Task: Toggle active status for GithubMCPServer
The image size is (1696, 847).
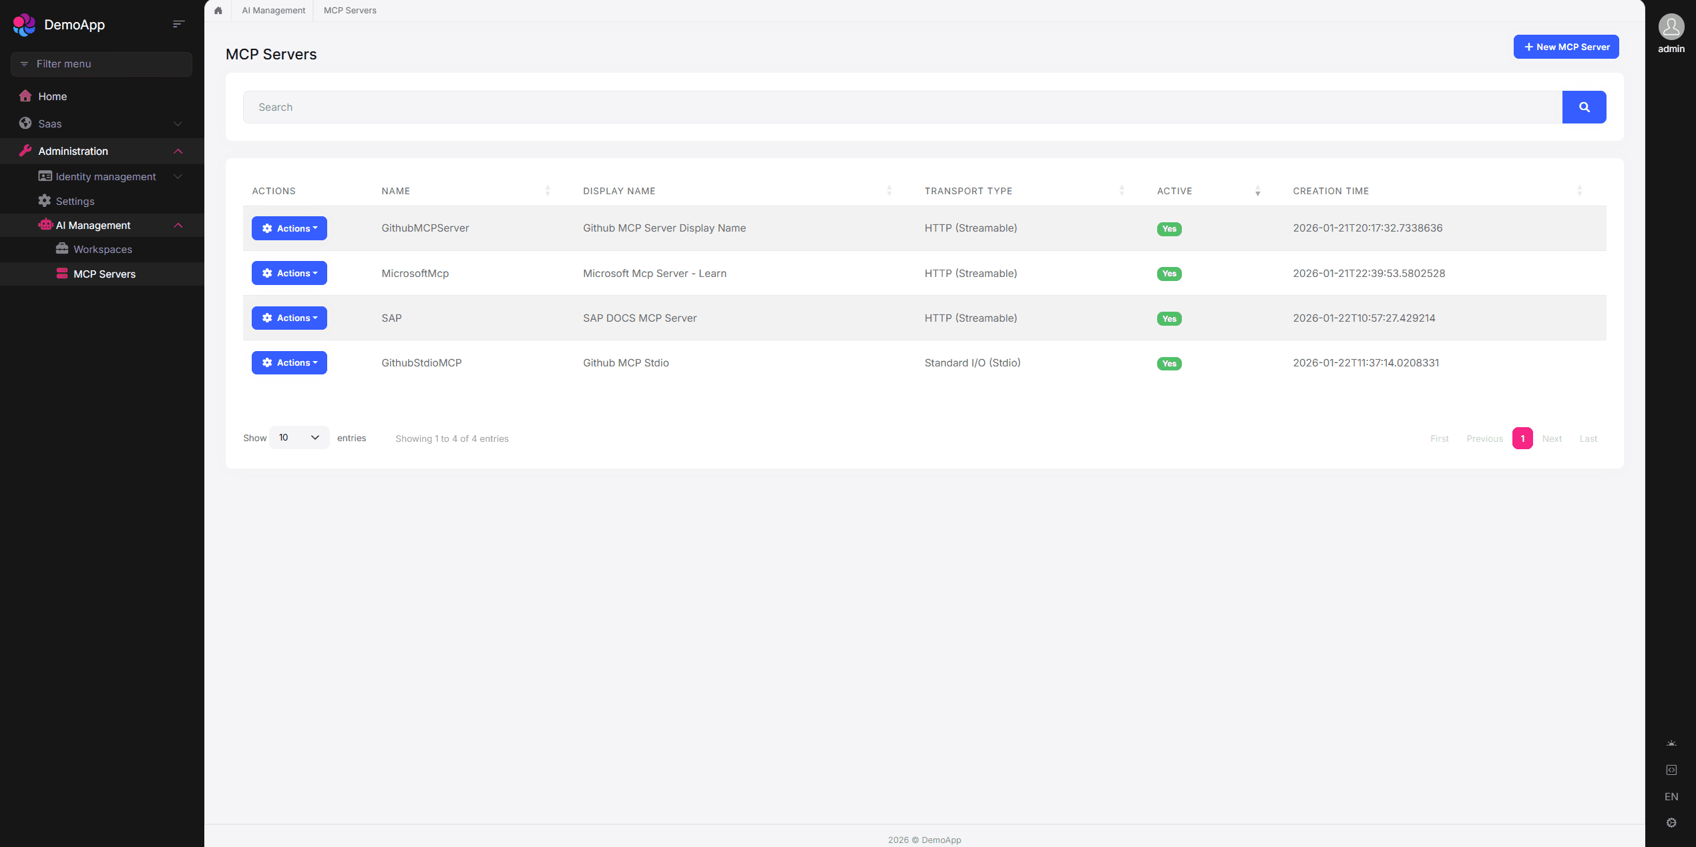Action: coord(1169,228)
